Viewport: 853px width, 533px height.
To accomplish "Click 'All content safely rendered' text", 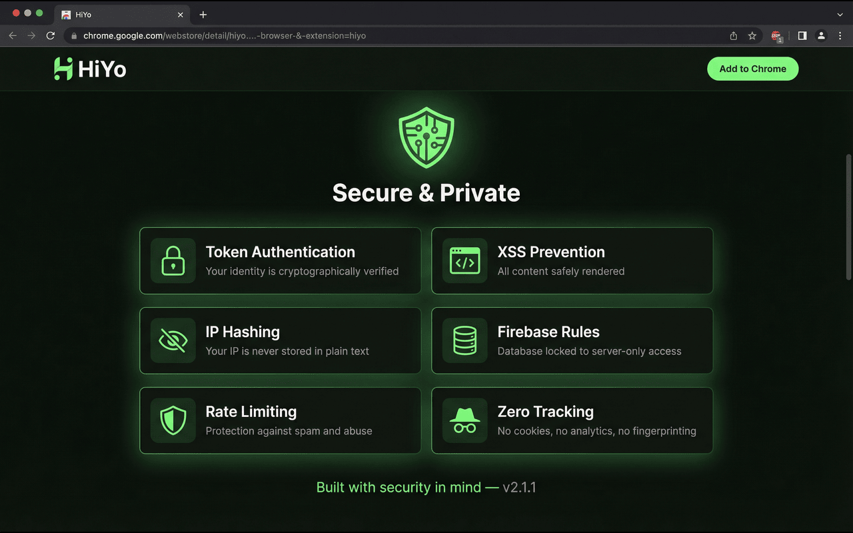I will (x=561, y=271).
